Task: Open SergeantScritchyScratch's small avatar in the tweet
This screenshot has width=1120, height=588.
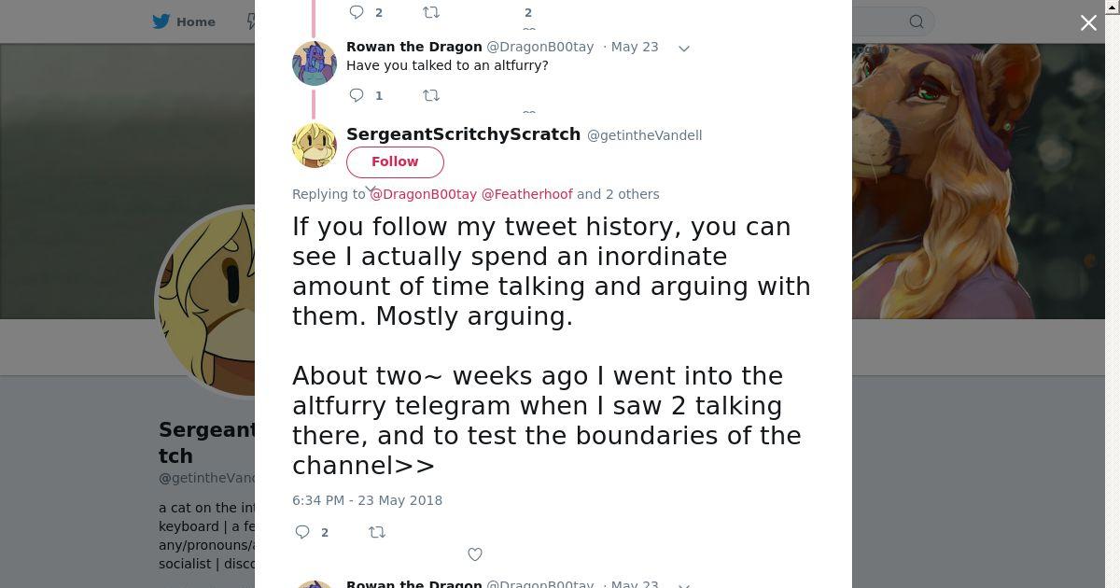Action: (x=315, y=146)
